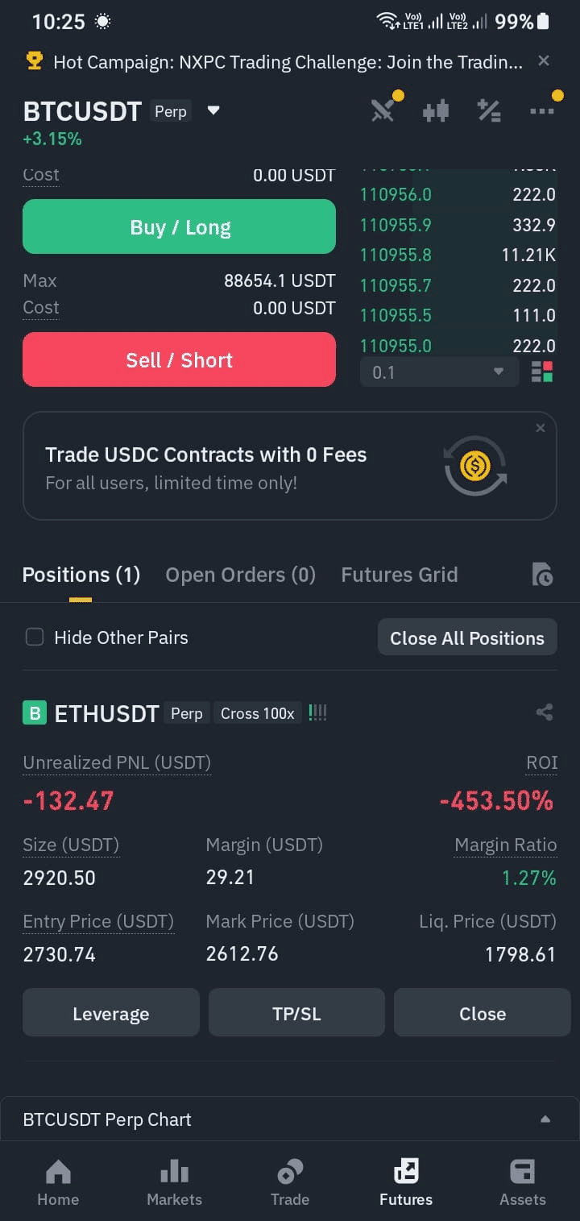Screen dimensions: 580x1221
Task: Share the ETHUSDT position
Action: click(x=545, y=712)
